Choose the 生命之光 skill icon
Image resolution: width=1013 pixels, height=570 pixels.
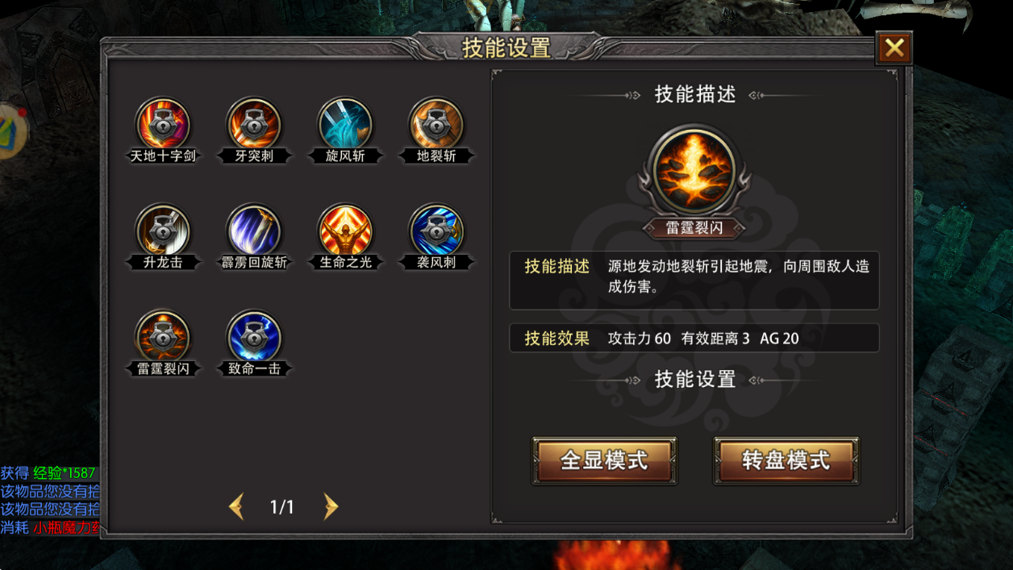345,231
